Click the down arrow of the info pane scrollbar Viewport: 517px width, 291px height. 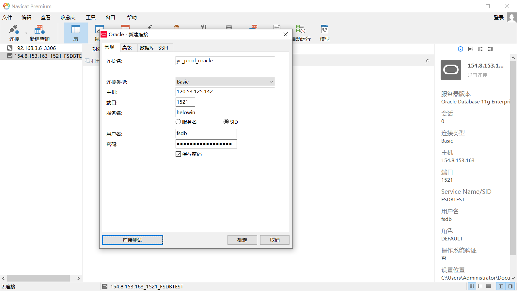point(513,278)
